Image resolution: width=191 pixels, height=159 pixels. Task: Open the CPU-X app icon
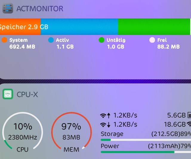pyautogui.click(x=8, y=94)
